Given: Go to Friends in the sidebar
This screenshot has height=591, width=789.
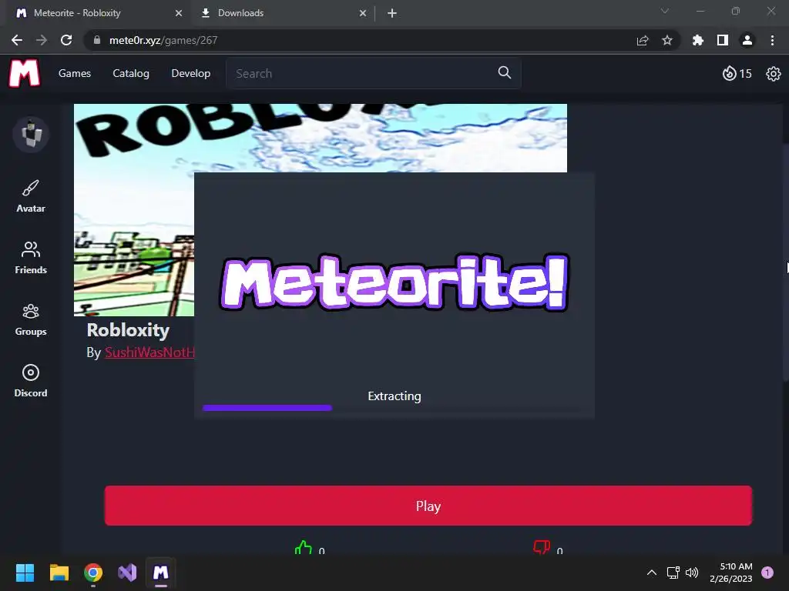Looking at the screenshot, I should [x=31, y=257].
